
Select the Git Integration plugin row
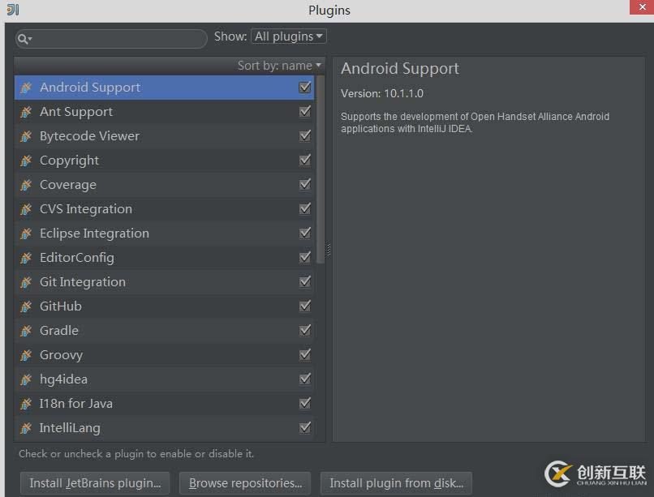pos(165,282)
